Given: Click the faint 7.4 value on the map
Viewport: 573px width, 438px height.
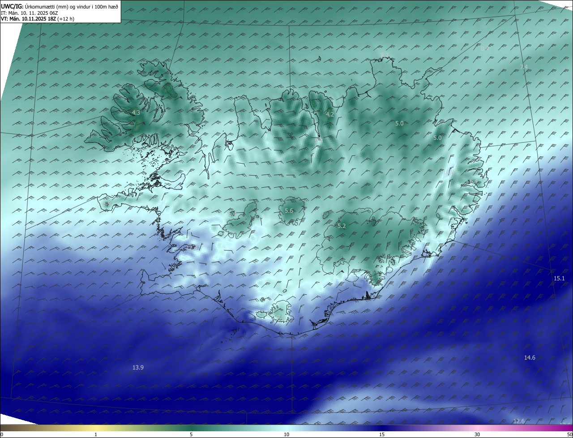Looking at the screenshot, I should coord(524,67).
